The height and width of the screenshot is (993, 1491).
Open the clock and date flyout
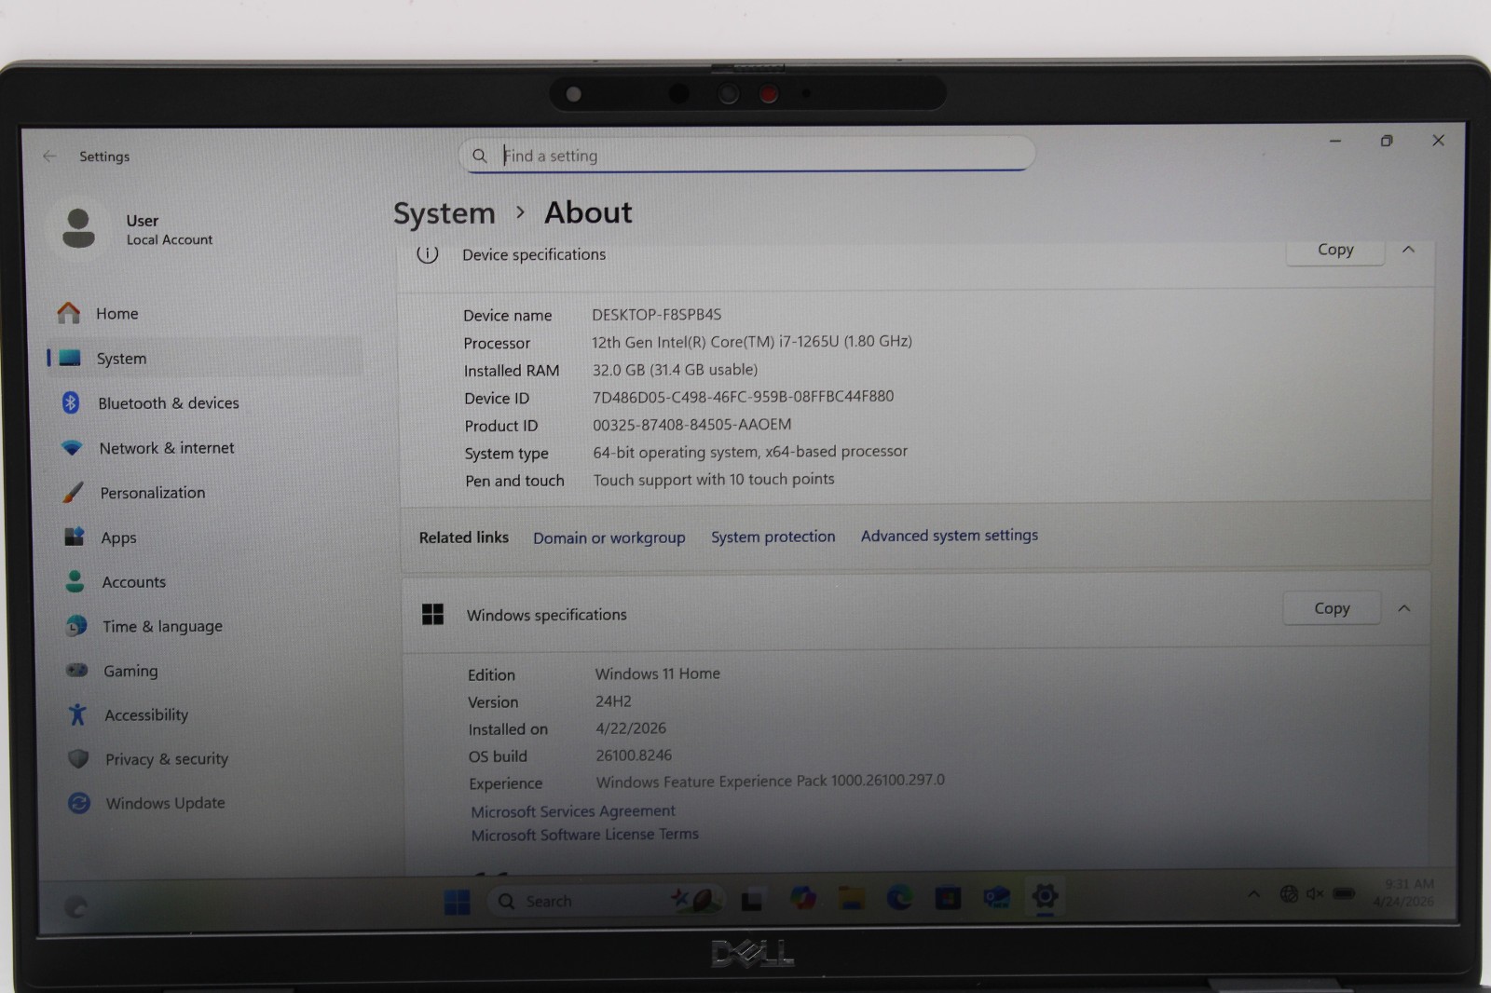(1404, 892)
